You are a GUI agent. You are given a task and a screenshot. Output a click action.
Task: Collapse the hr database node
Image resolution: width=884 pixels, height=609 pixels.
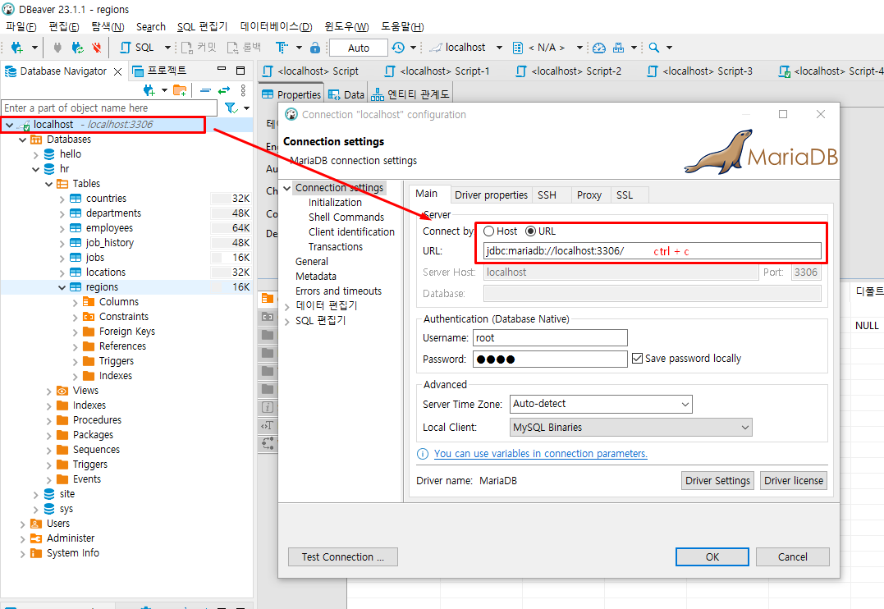pyautogui.click(x=36, y=169)
